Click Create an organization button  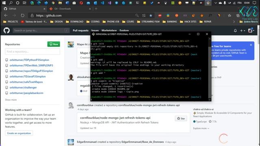[19, 133]
